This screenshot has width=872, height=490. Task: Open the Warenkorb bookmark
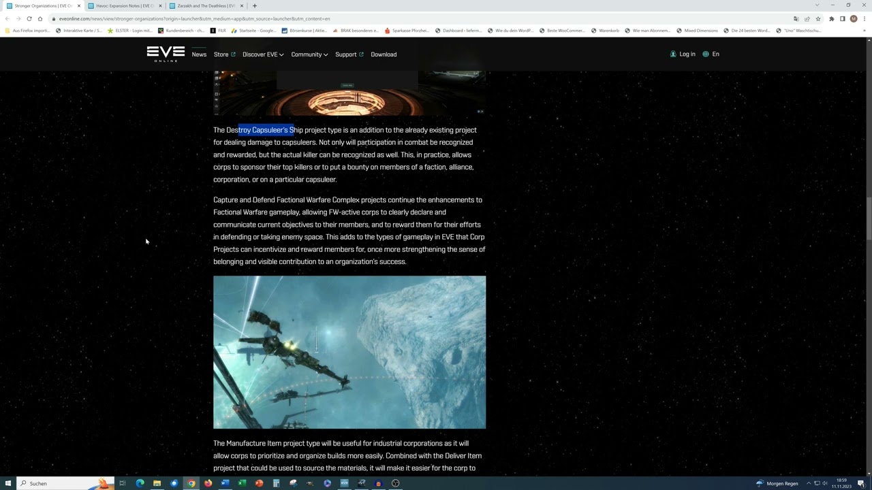605,31
